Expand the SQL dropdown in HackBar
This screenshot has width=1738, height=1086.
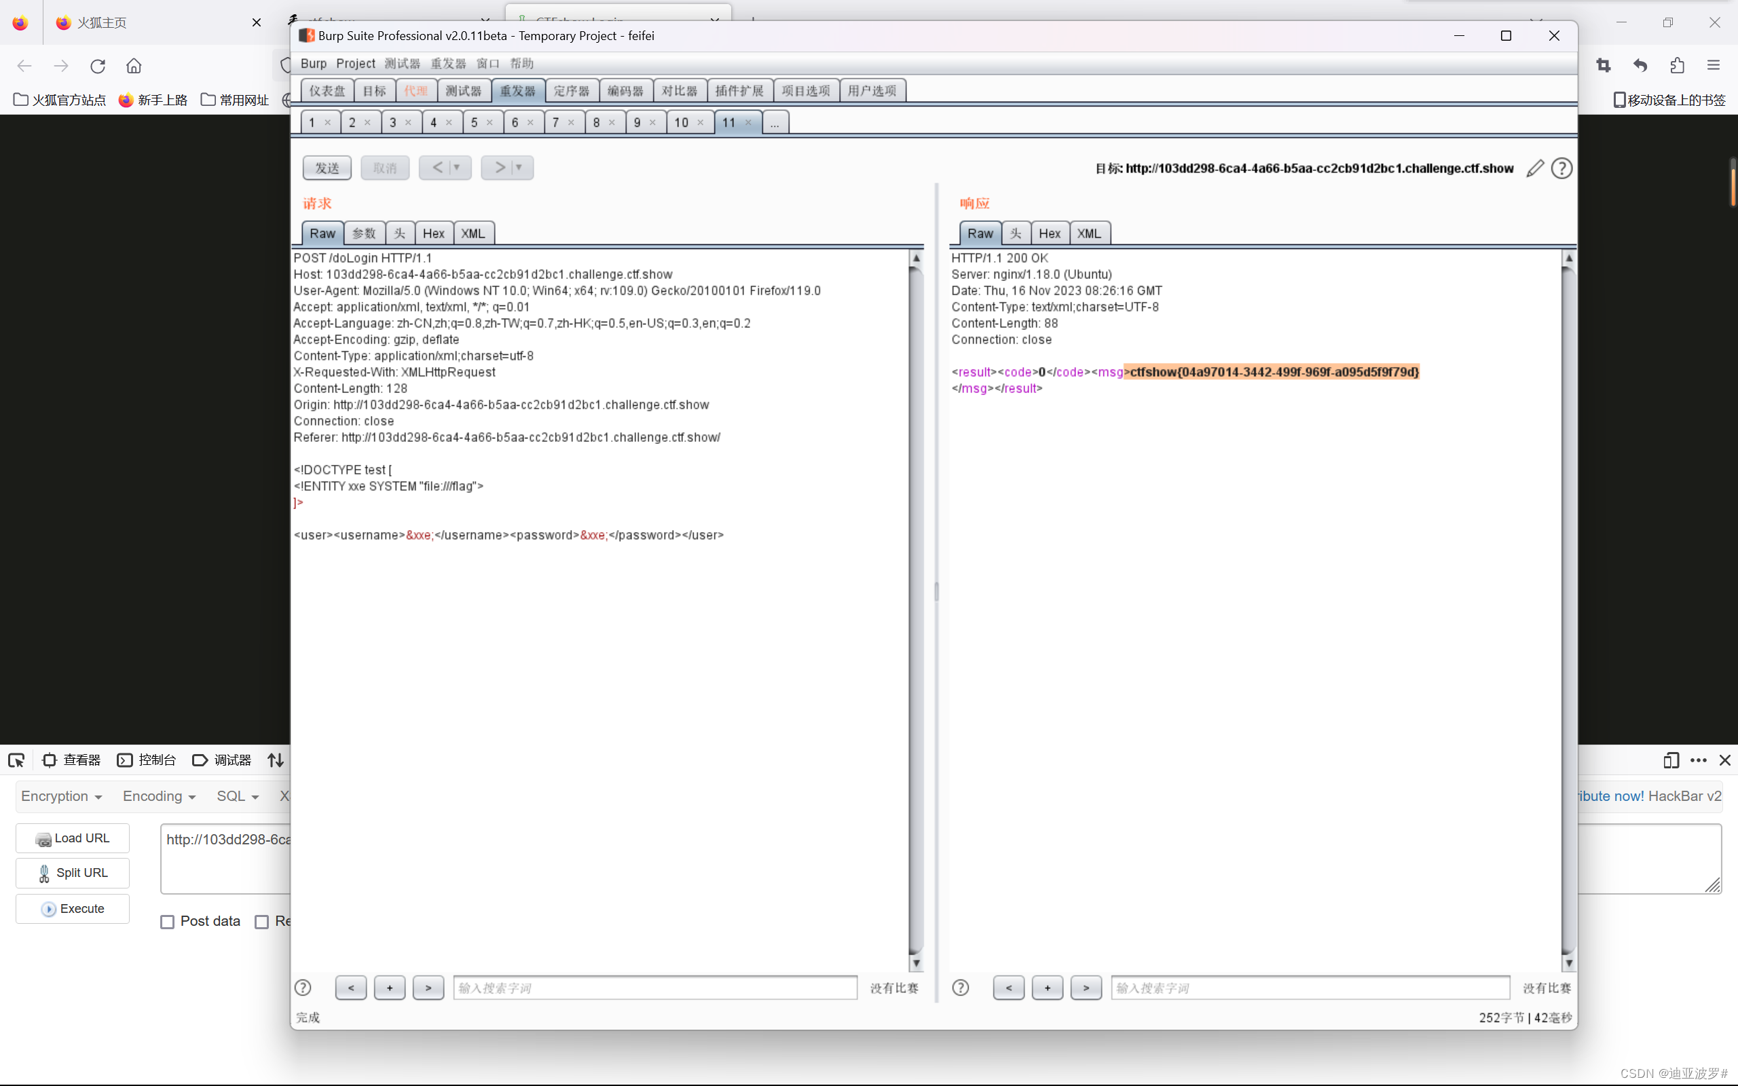238,795
